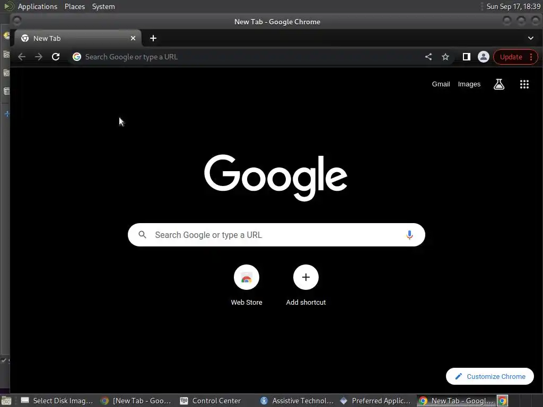Screen dimensions: 543x407
Task: Switch to Preferred Applications taskbar window
Action: [x=376, y=401]
